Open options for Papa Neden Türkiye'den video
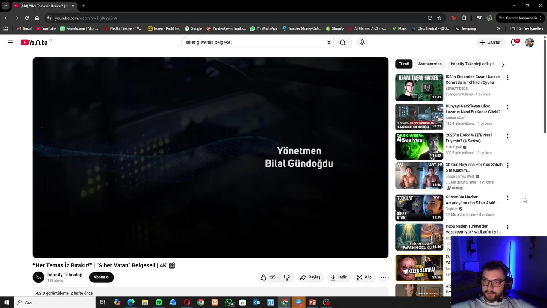This screenshot has width=547, height=308. point(507,227)
